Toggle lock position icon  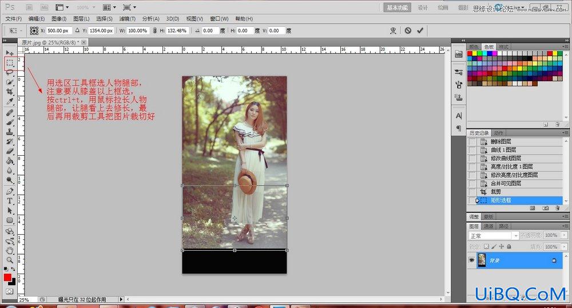tap(502, 247)
